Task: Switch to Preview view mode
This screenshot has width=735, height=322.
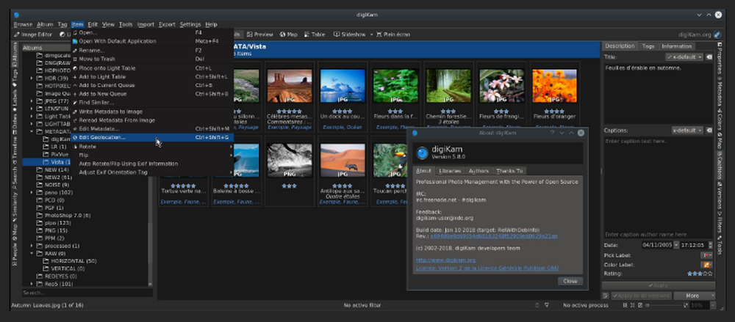Action: click(259, 34)
